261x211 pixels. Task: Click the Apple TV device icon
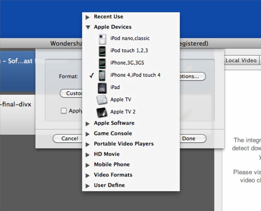[x=102, y=100]
